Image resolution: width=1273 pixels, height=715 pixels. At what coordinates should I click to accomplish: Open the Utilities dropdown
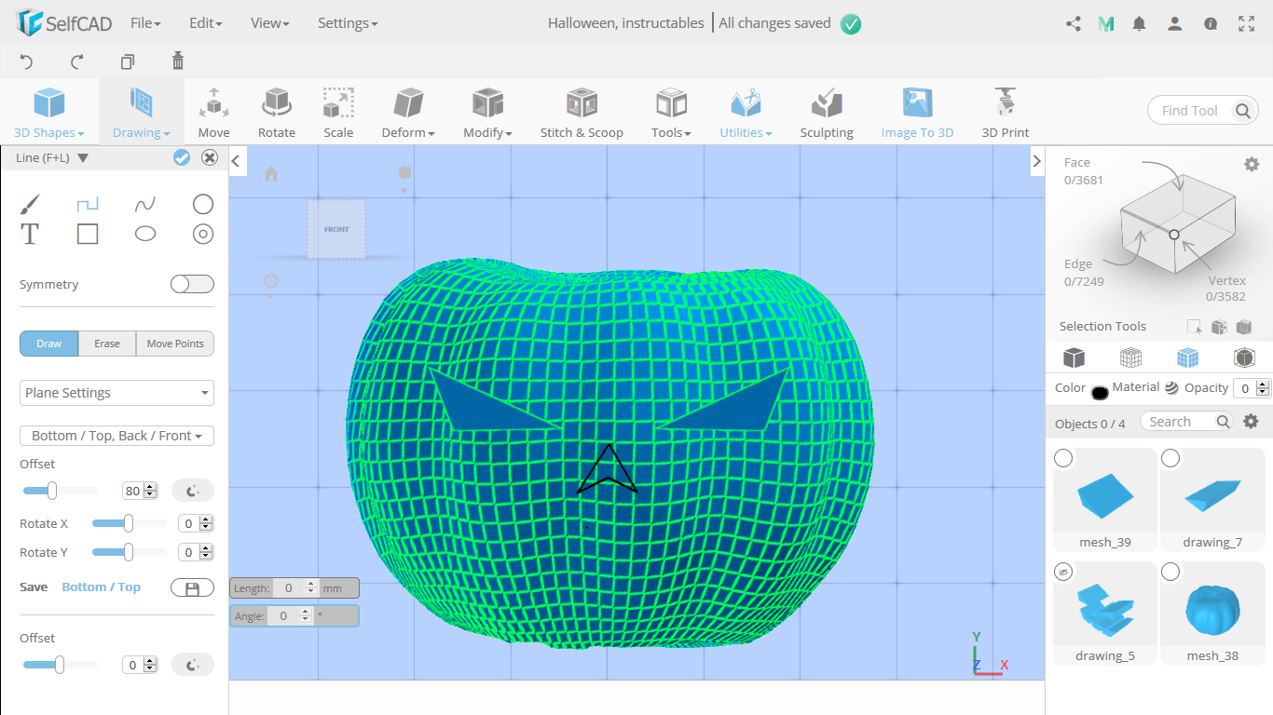746,113
